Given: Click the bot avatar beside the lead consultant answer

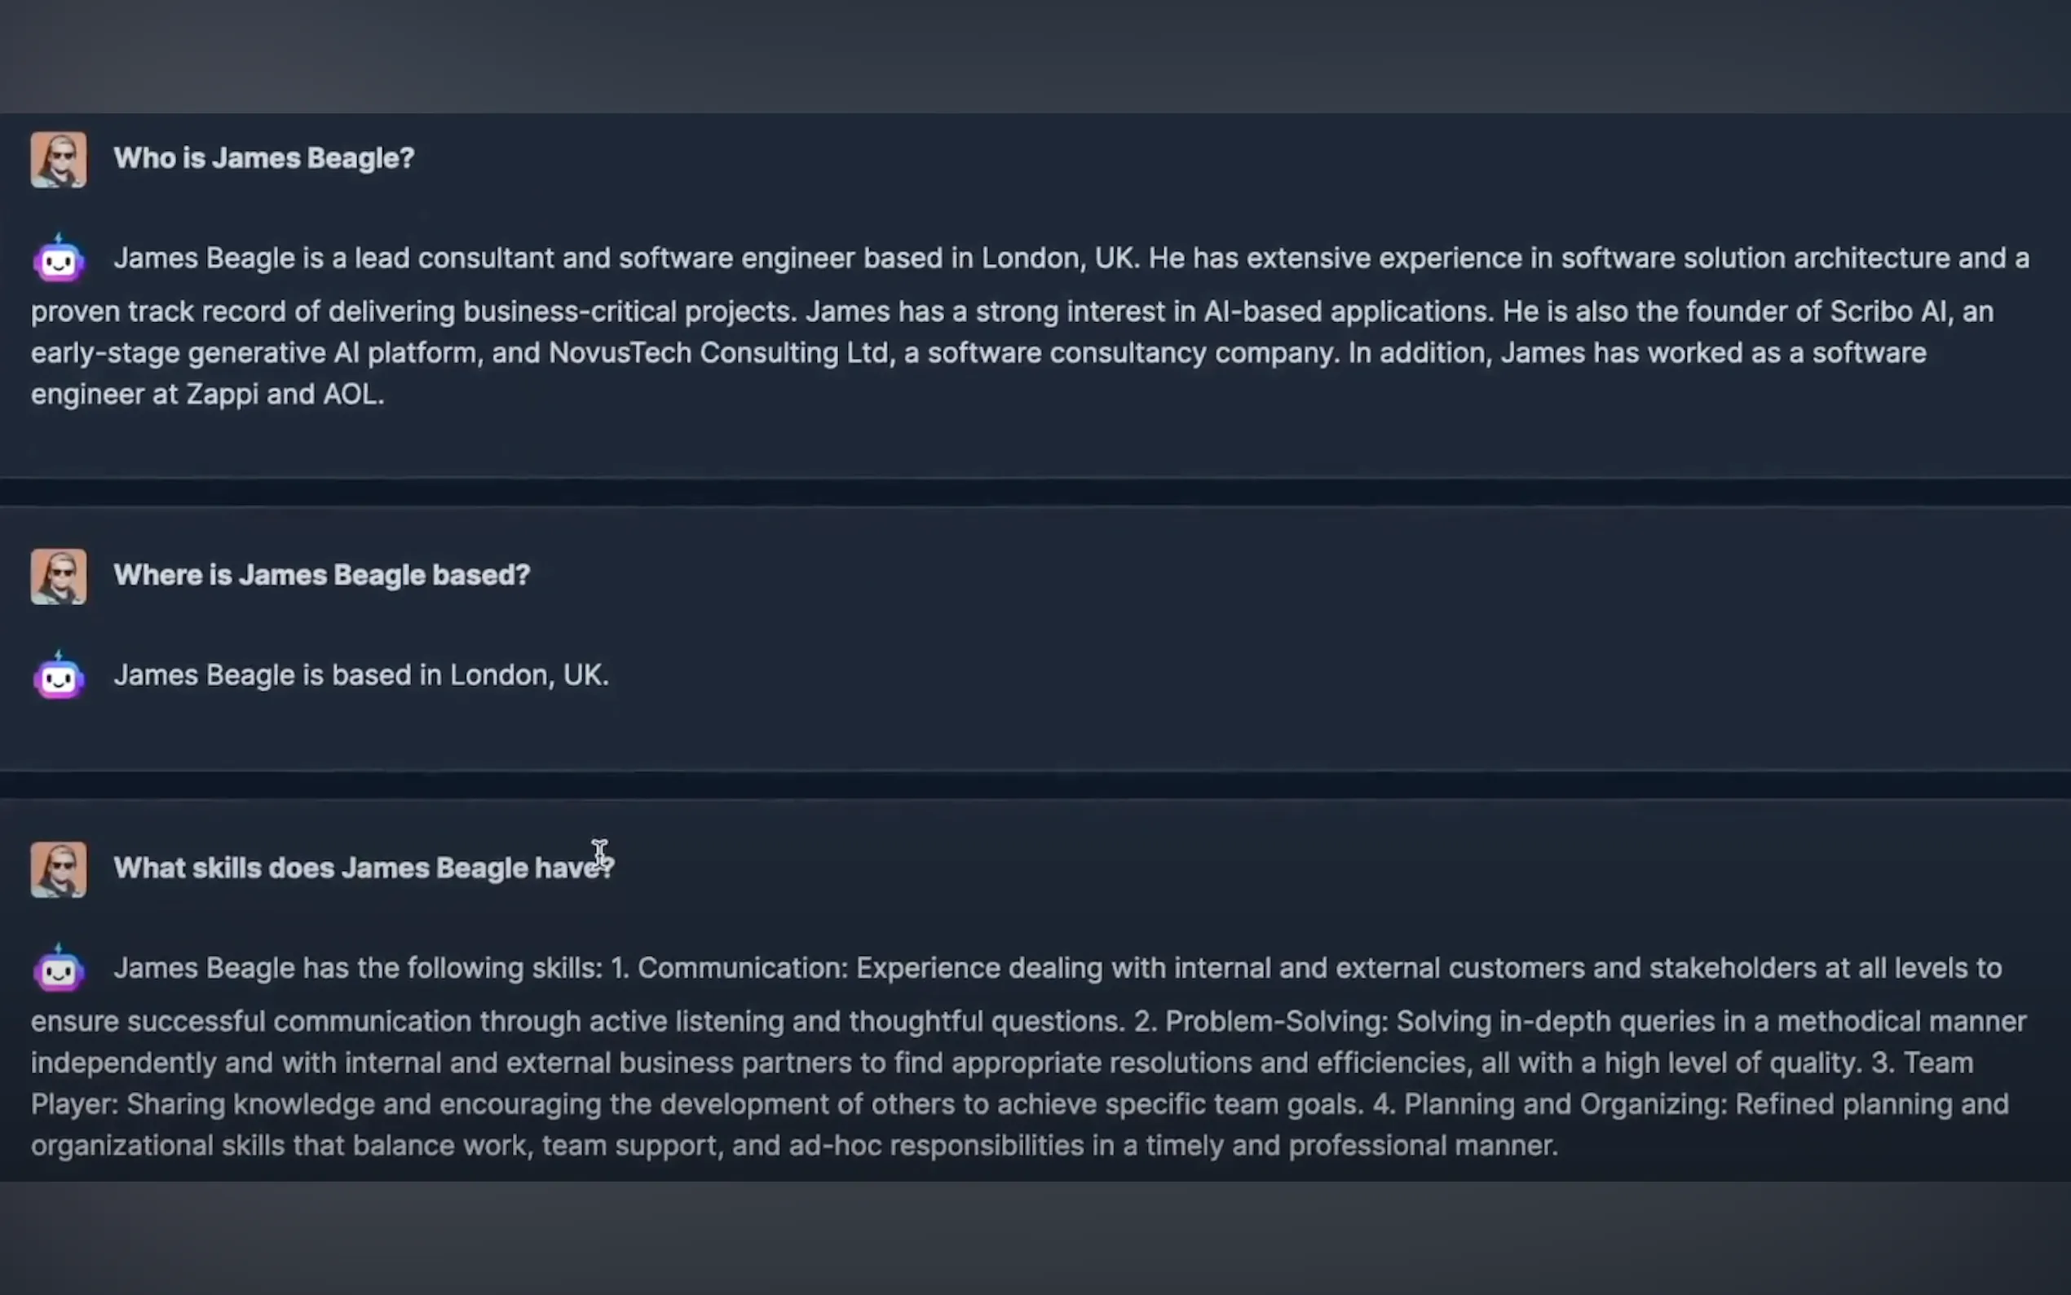Looking at the screenshot, I should pos(58,259).
